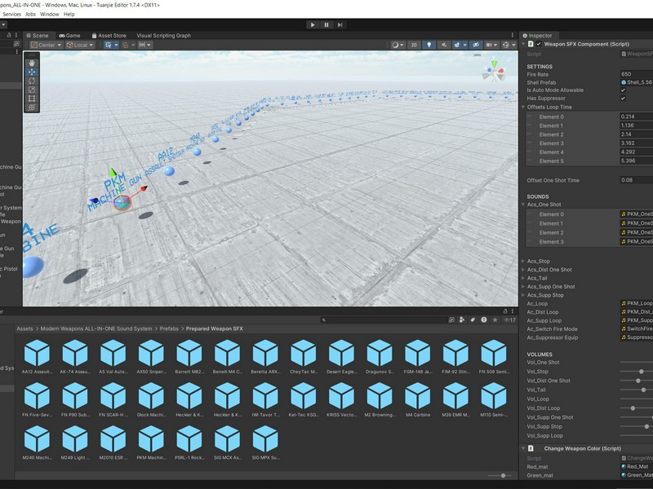Toggle scene audio icon
Screen dimensions: 653x489
444,45
